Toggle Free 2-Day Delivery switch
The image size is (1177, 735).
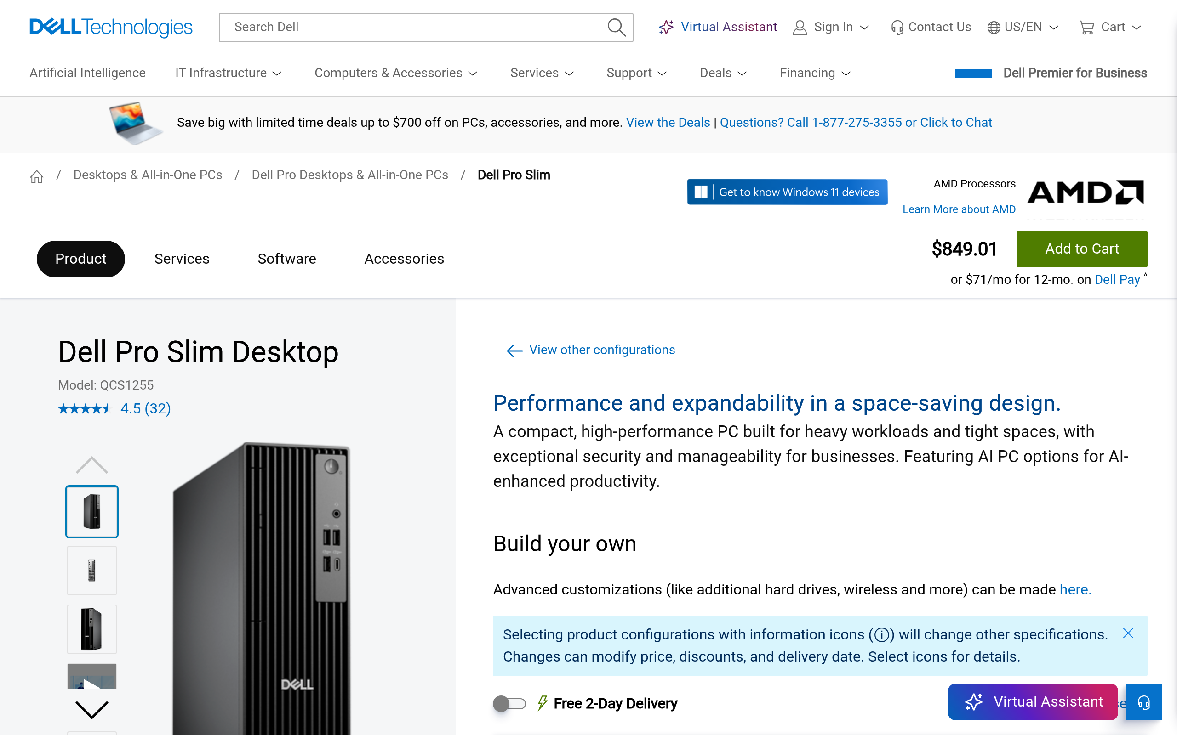coord(509,703)
